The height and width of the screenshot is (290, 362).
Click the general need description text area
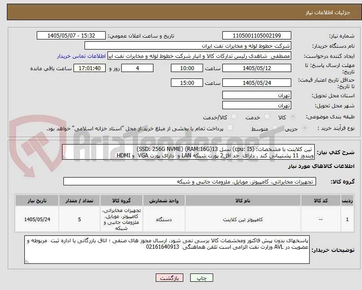[188, 152]
